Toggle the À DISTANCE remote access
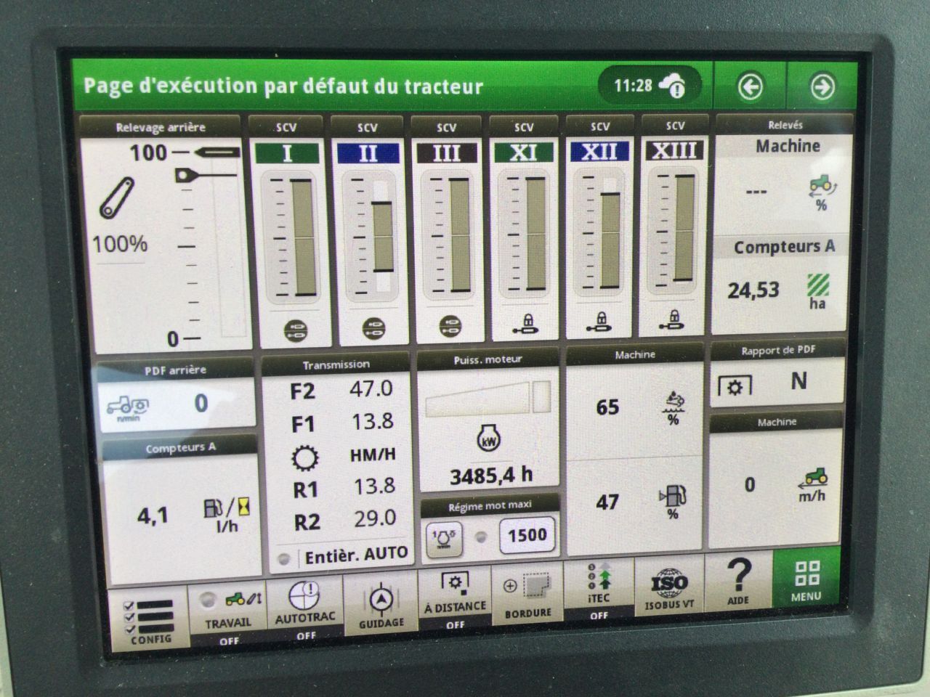The height and width of the screenshot is (697, 930). 455,601
